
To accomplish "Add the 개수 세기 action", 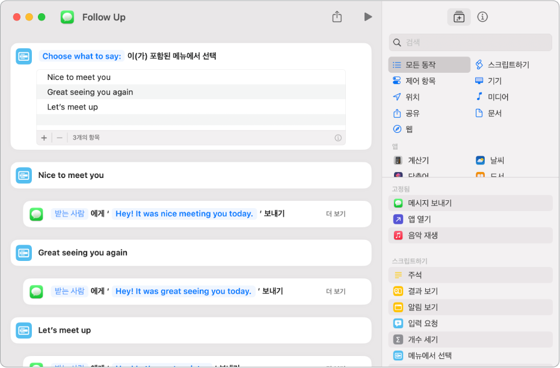I will (x=470, y=340).
